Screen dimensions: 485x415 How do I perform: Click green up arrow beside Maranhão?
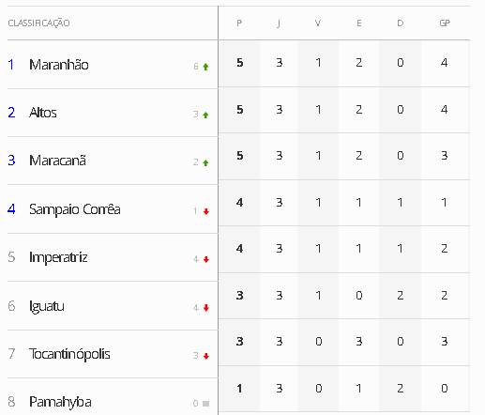coord(205,67)
